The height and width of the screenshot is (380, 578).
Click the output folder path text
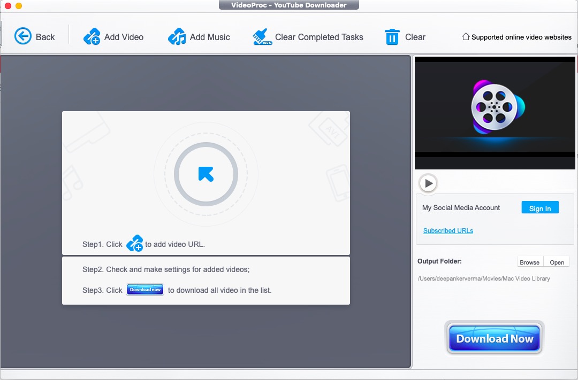tap(484, 278)
